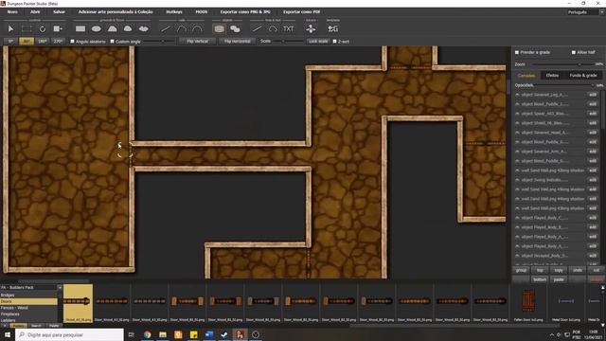Switch to the Efeitos tab
The image size is (606, 341).
552,76
